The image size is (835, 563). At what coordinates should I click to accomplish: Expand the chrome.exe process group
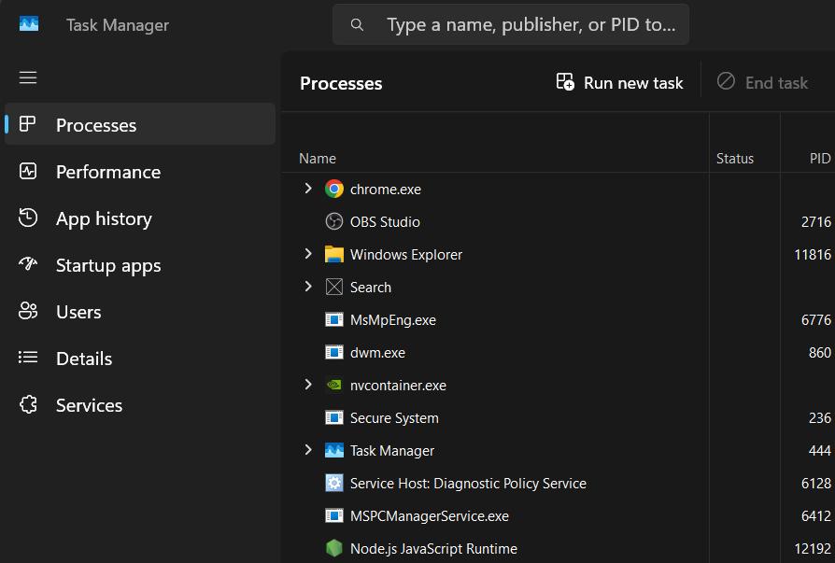click(308, 189)
